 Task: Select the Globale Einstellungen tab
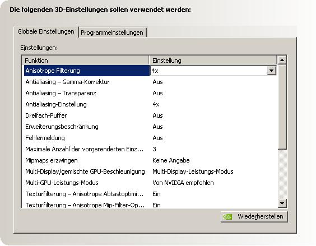46,31
